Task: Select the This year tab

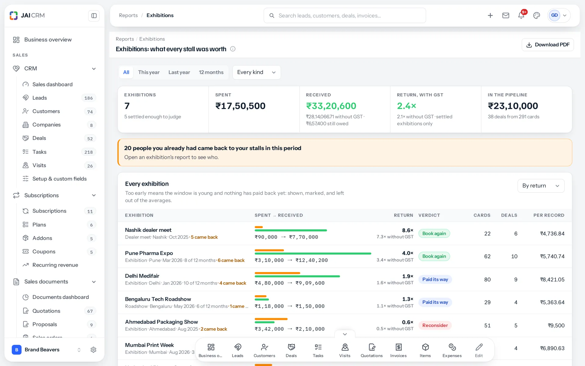Action: [149, 72]
